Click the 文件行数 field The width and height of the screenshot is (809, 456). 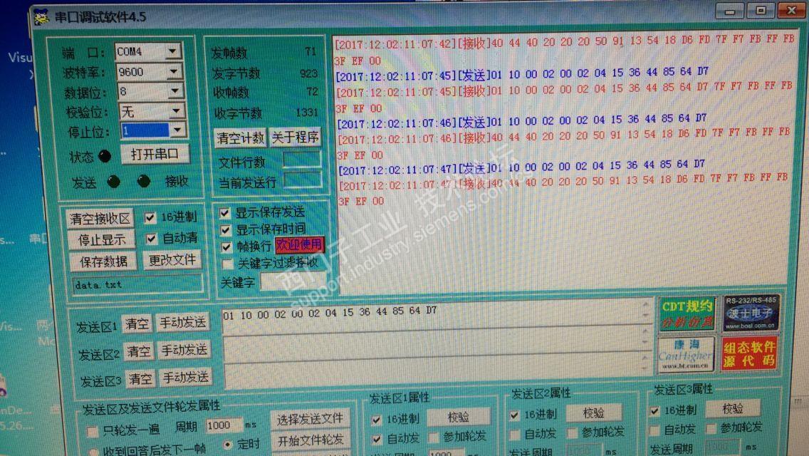[303, 160]
